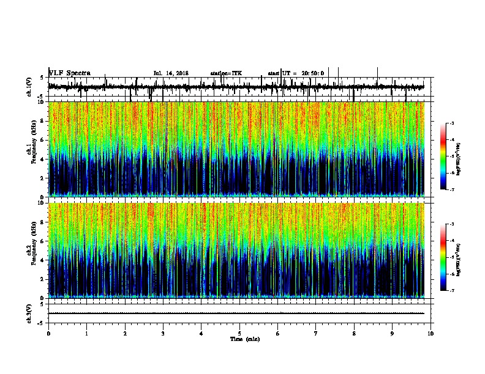Click the time axis tick label "2"

125,334
